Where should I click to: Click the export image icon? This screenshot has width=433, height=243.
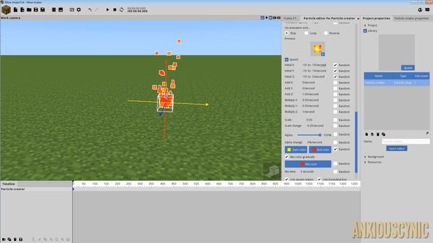tap(60, 10)
